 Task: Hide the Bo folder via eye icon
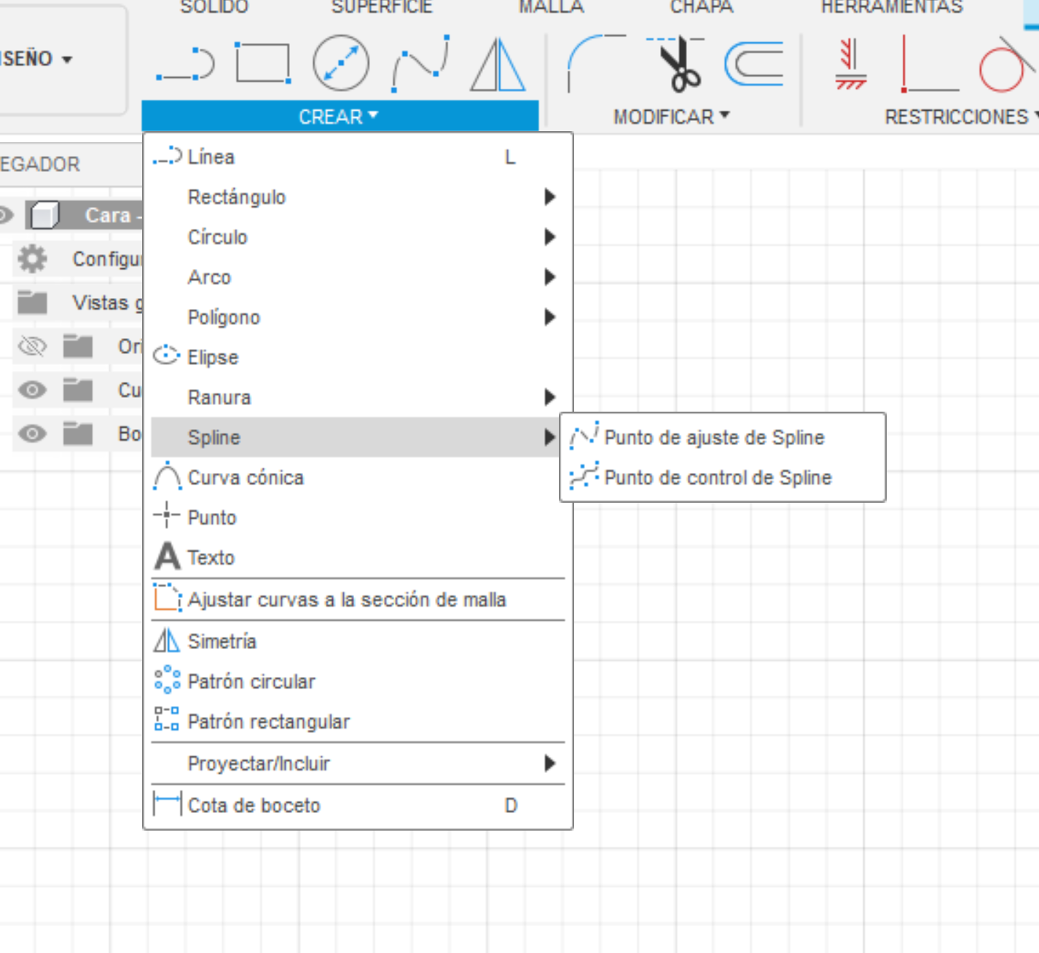(32, 434)
